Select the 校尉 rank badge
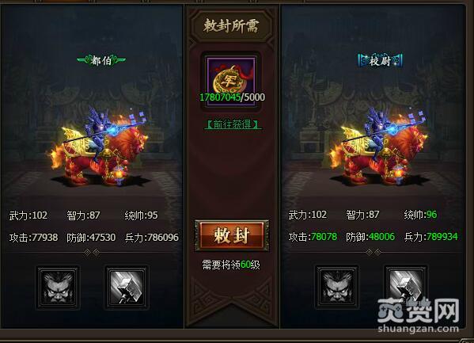 pos(381,61)
